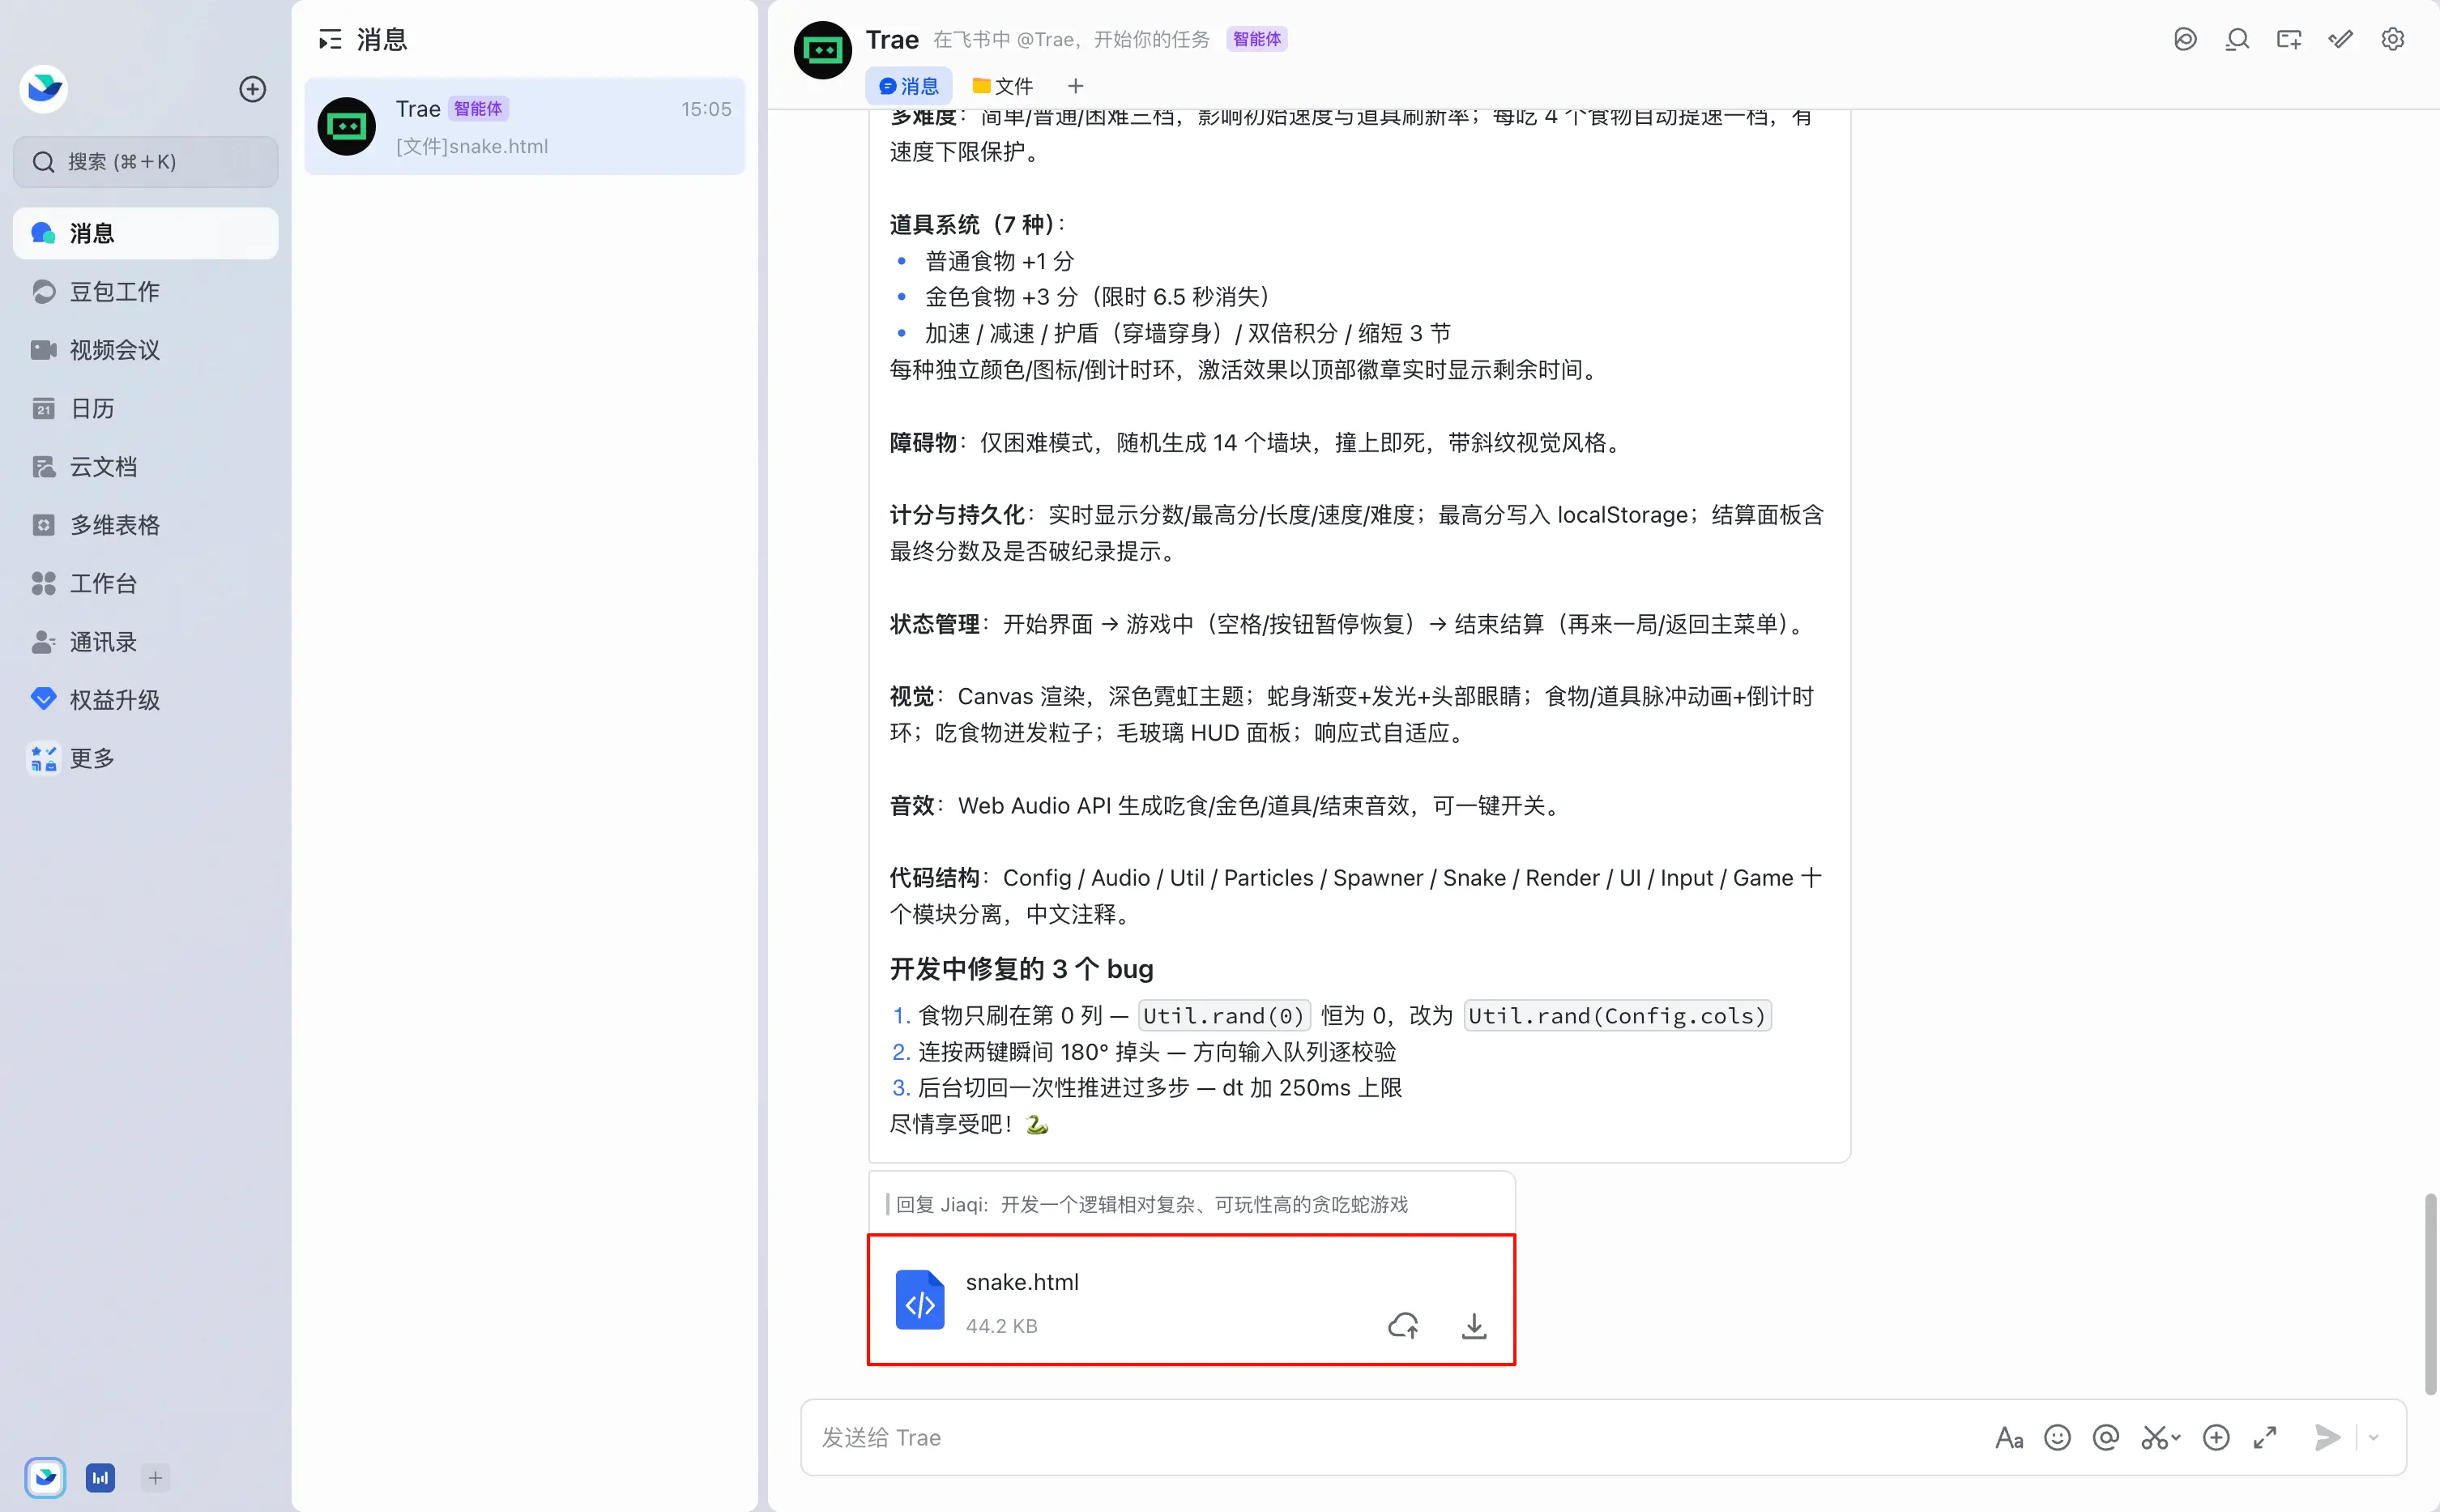Screen dimensions: 2440x1512
Task: Click the search box 搜索 (⌘+K)
Action: pos(145,161)
